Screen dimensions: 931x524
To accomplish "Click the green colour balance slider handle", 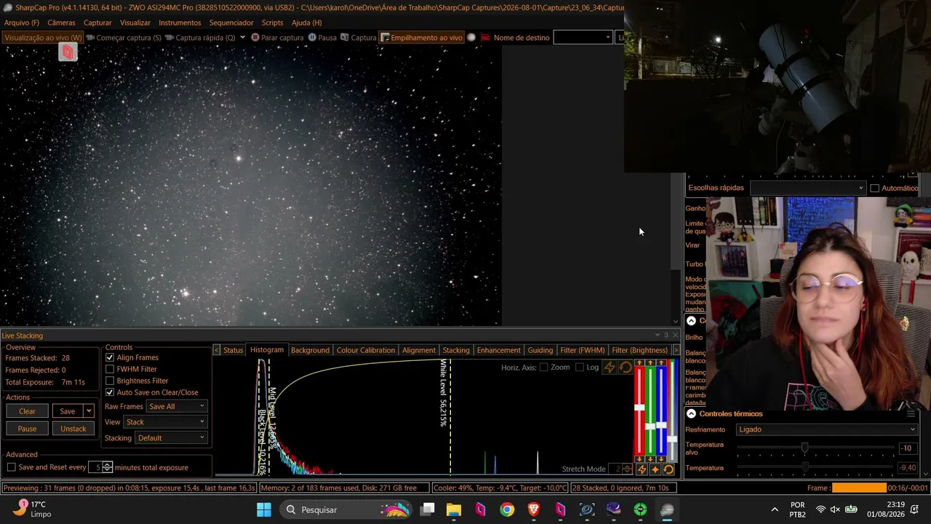I will [650, 427].
